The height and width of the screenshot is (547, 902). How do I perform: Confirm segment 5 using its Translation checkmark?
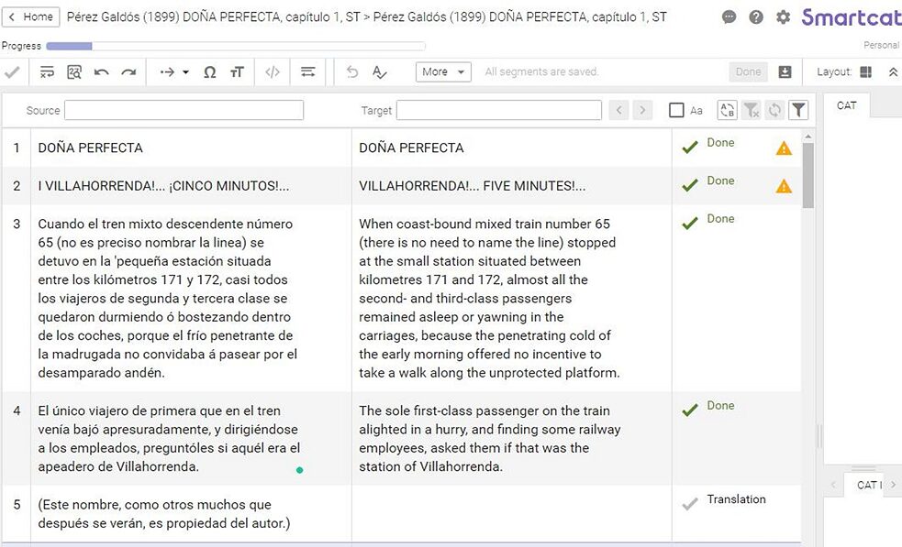point(690,504)
